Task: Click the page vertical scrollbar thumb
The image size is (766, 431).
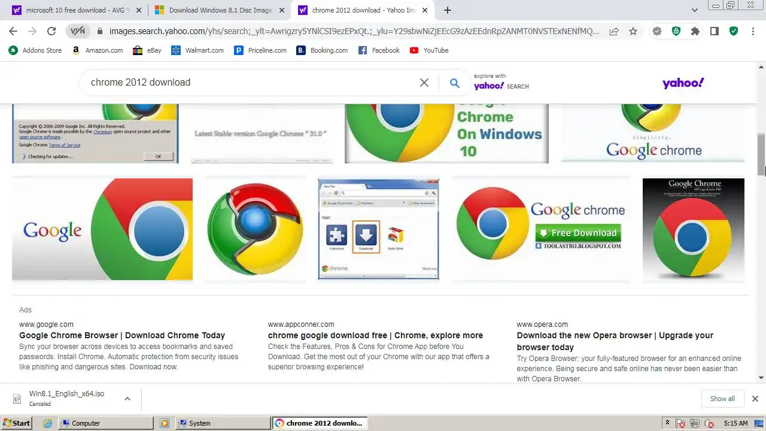Action: tap(761, 154)
